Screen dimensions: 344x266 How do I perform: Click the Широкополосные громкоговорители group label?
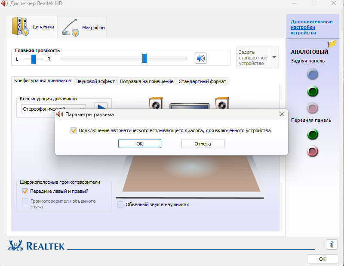tap(60, 182)
